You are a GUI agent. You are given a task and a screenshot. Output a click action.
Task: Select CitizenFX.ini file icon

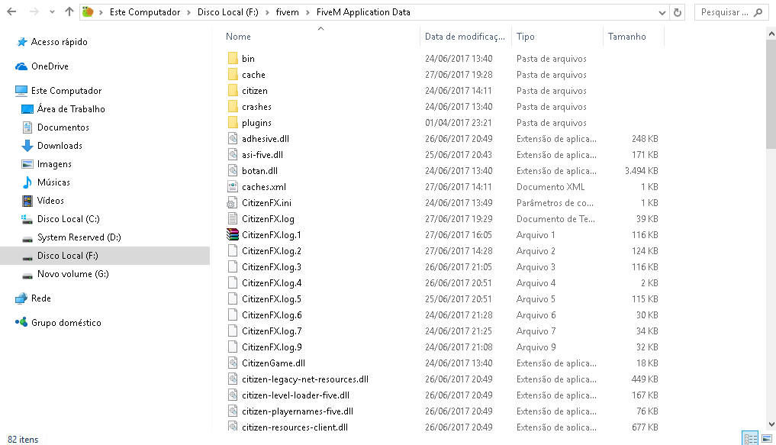click(x=232, y=203)
